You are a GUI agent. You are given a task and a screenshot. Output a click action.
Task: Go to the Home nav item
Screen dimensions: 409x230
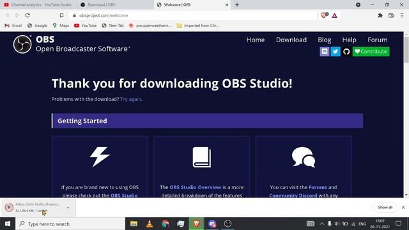point(256,40)
